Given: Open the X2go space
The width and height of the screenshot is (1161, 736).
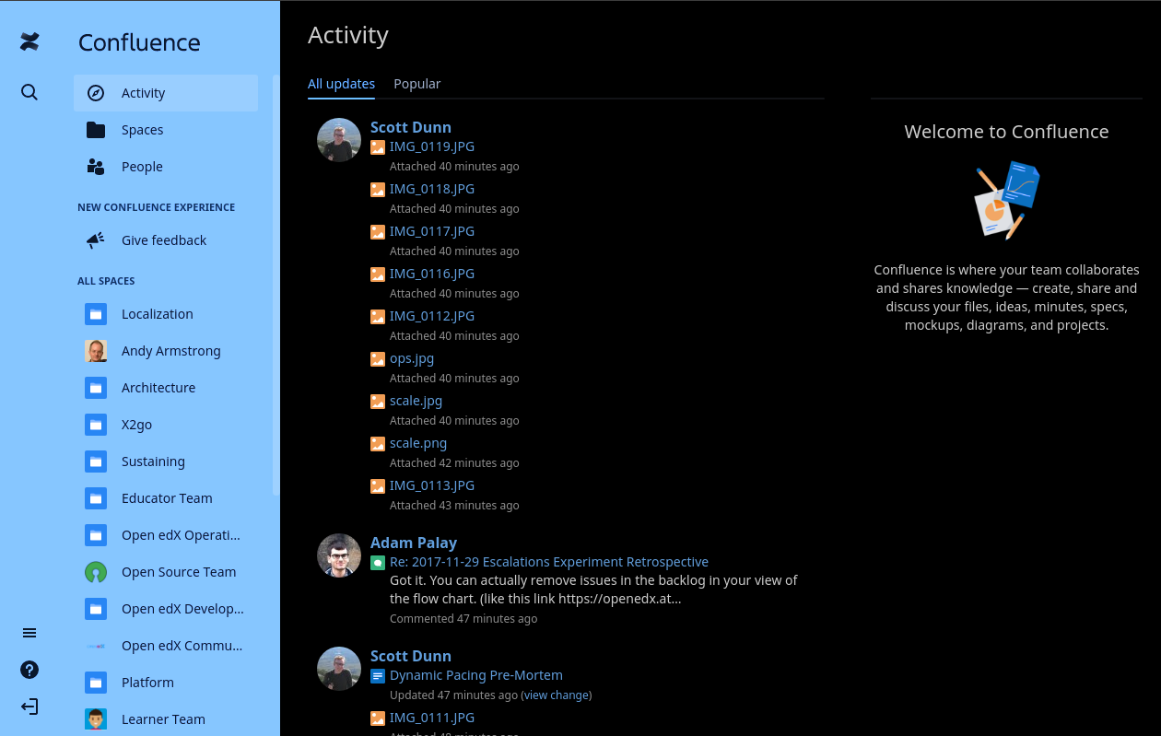Looking at the screenshot, I should (x=166, y=425).
